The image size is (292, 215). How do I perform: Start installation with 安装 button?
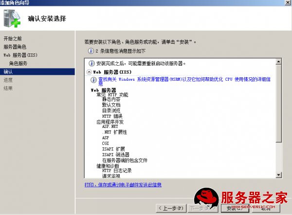pos(235,208)
